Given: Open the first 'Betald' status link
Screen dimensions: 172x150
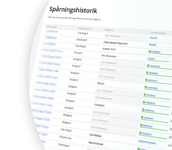Looking at the screenshot, I should (153, 38).
